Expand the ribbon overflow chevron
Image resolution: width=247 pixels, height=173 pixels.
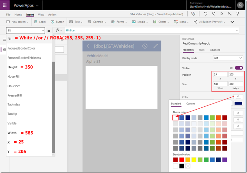tap(232, 22)
